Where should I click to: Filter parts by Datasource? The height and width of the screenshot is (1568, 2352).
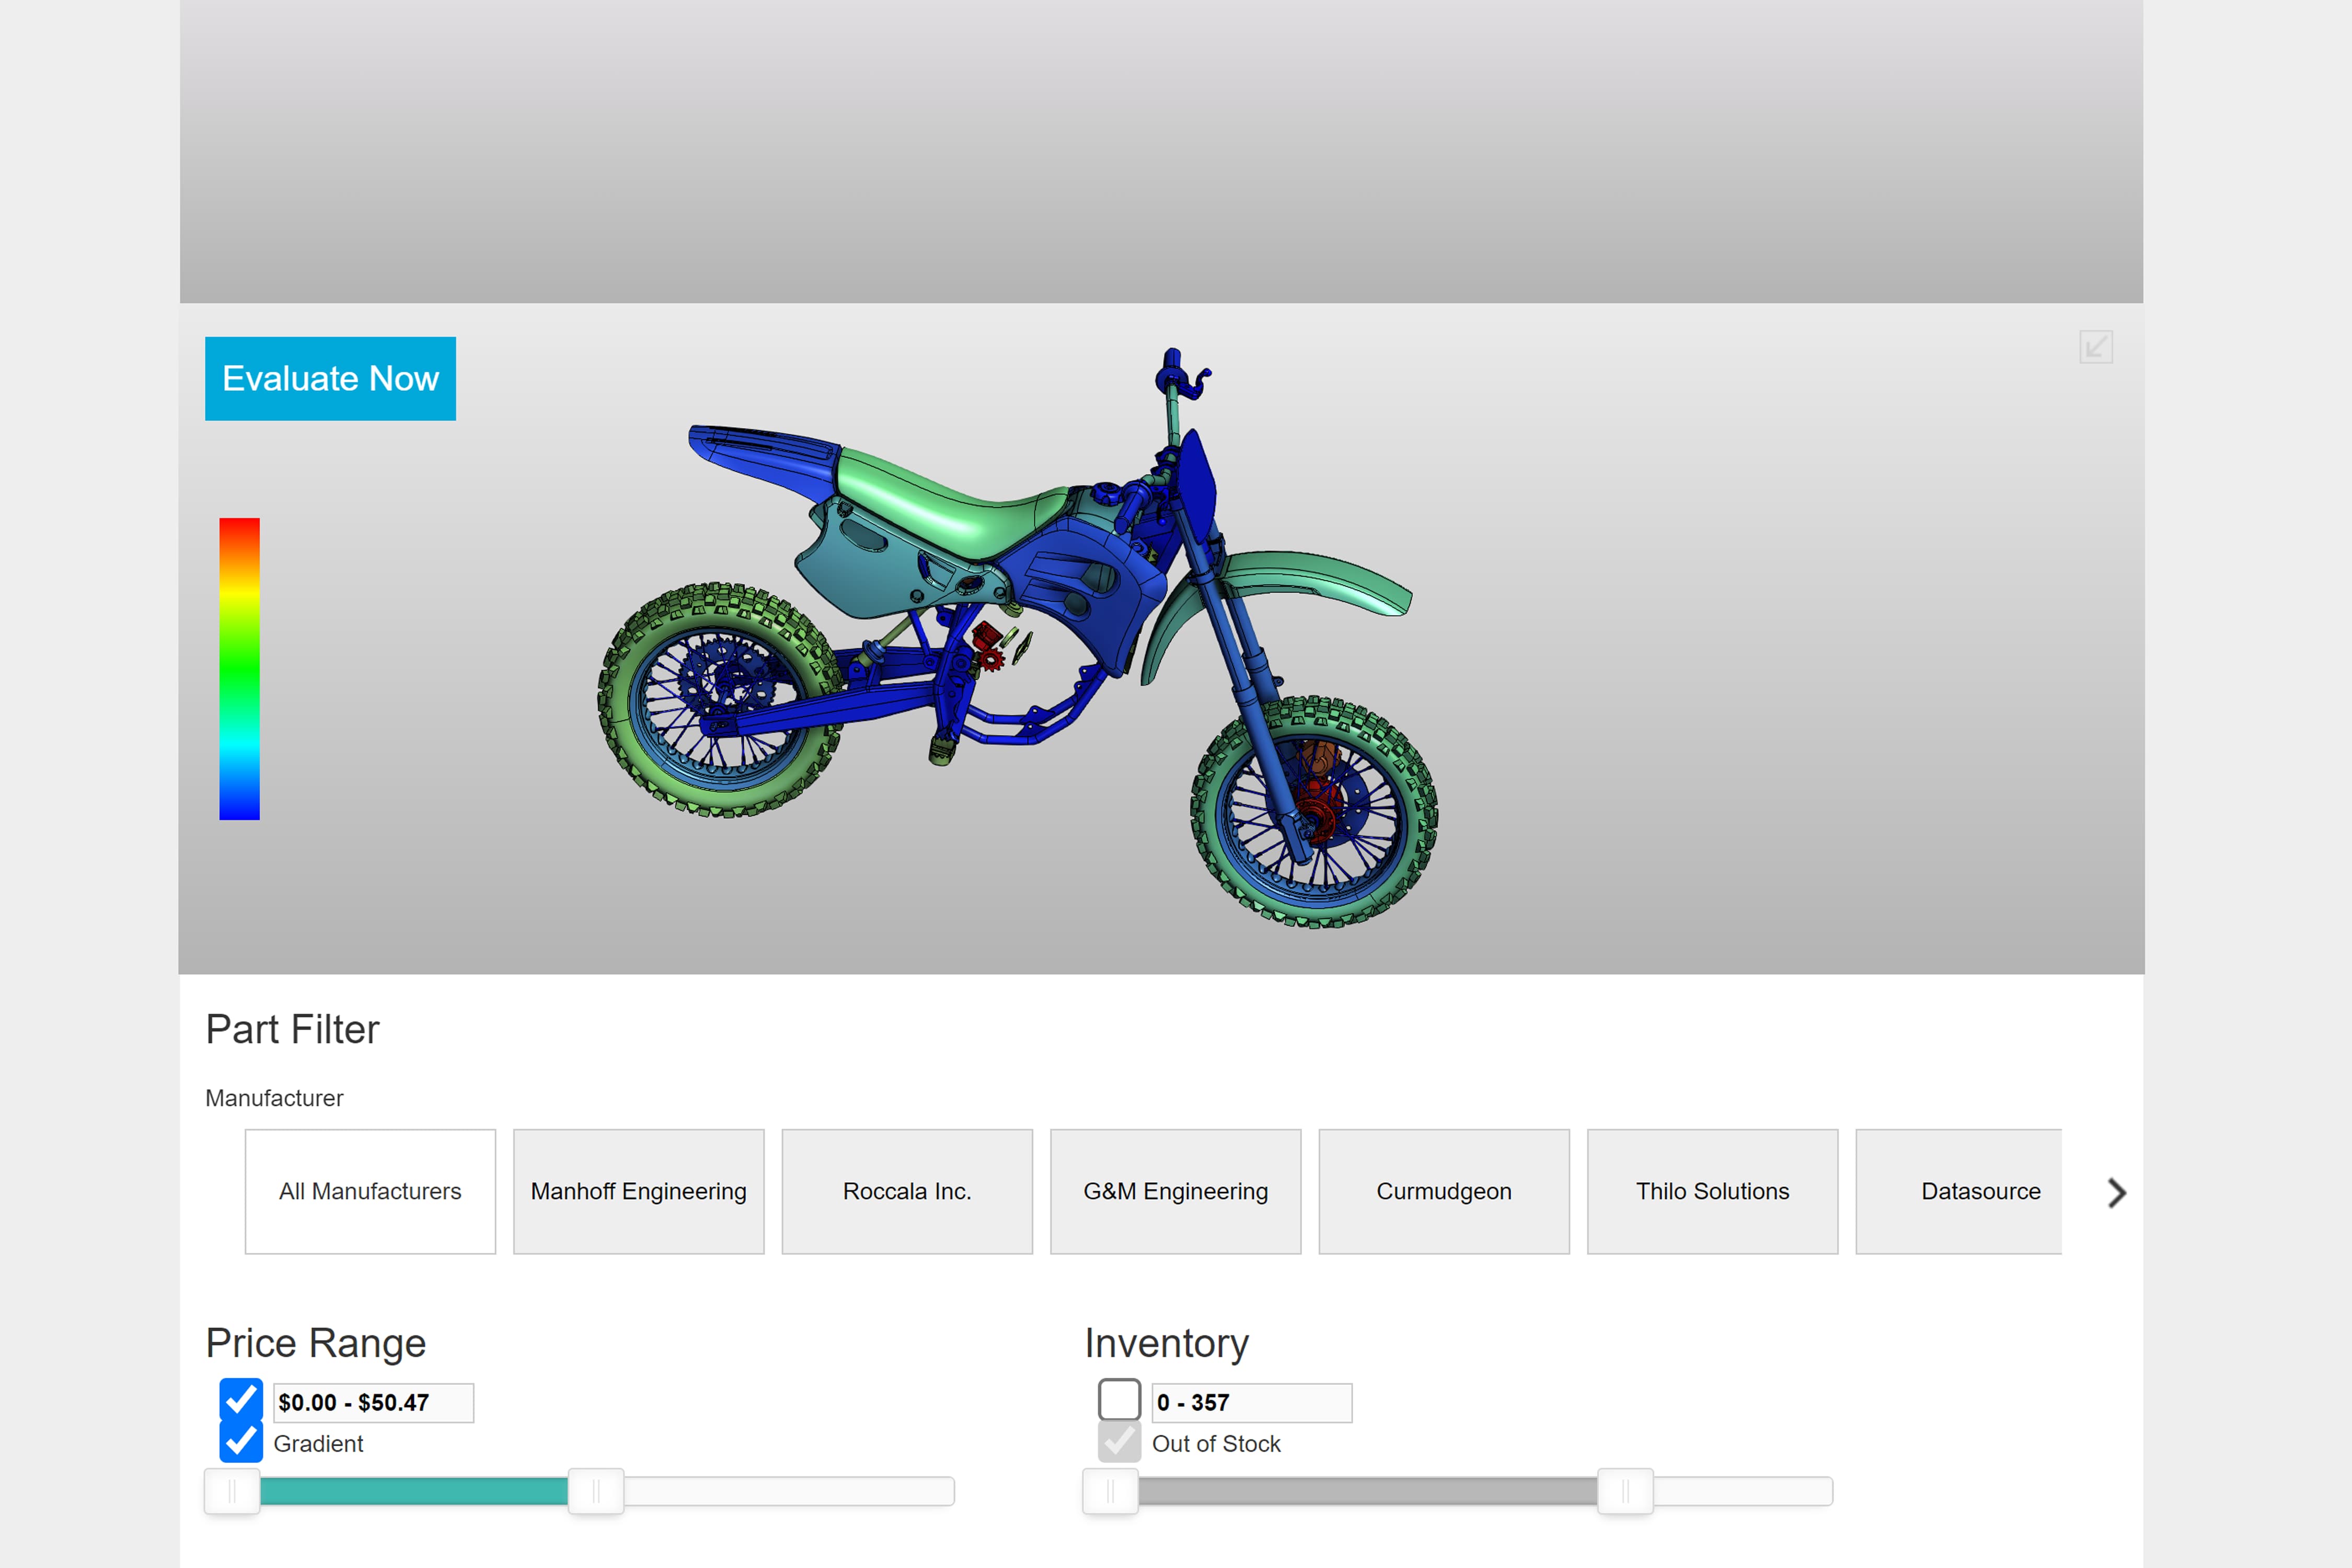pyautogui.click(x=1981, y=1192)
